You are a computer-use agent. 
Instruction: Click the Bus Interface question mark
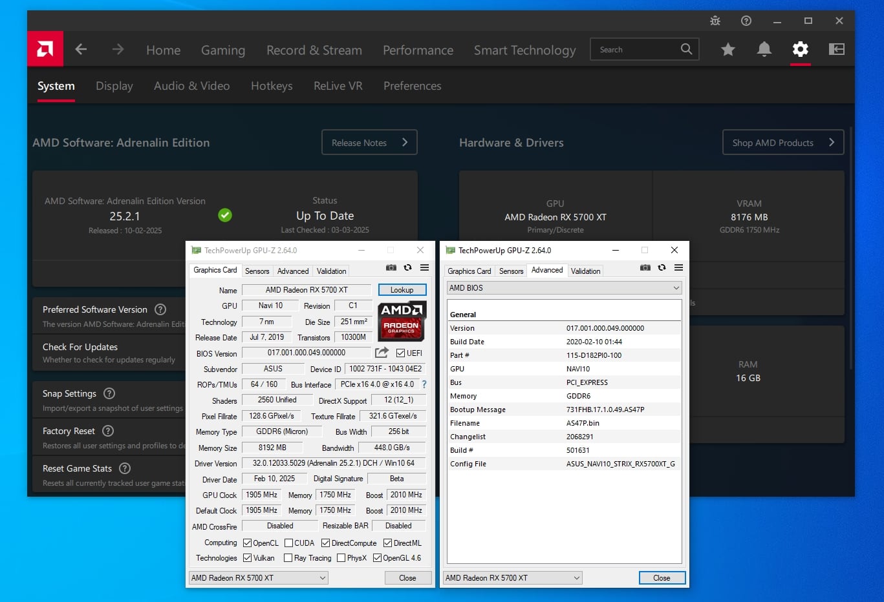[x=424, y=384]
